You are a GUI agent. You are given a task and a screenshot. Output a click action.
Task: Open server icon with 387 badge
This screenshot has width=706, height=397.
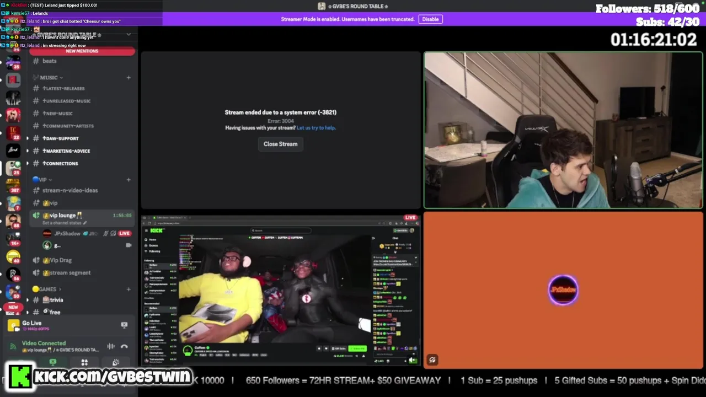click(x=13, y=186)
